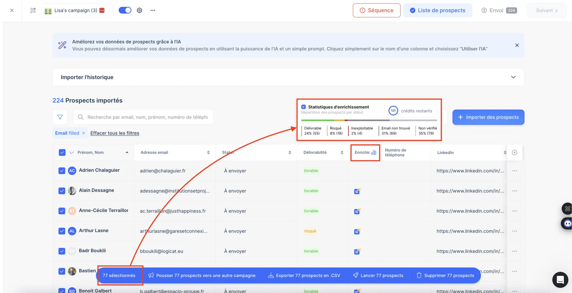Click email adrien@chalaguier.fr cell

(x=163, y=171)
